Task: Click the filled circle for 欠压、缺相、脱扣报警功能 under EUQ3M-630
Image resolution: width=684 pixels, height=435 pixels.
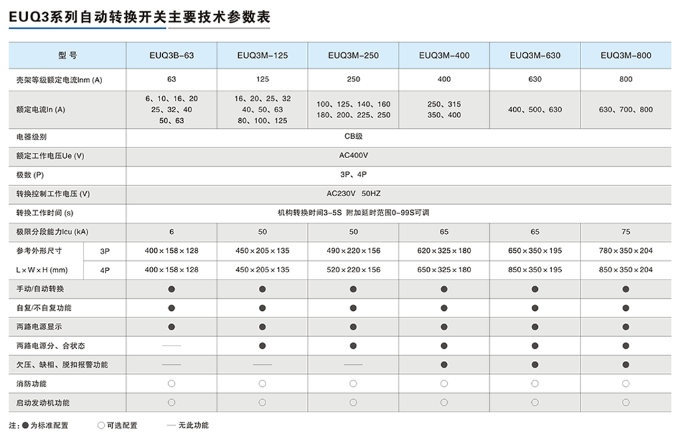Action: 534,364
